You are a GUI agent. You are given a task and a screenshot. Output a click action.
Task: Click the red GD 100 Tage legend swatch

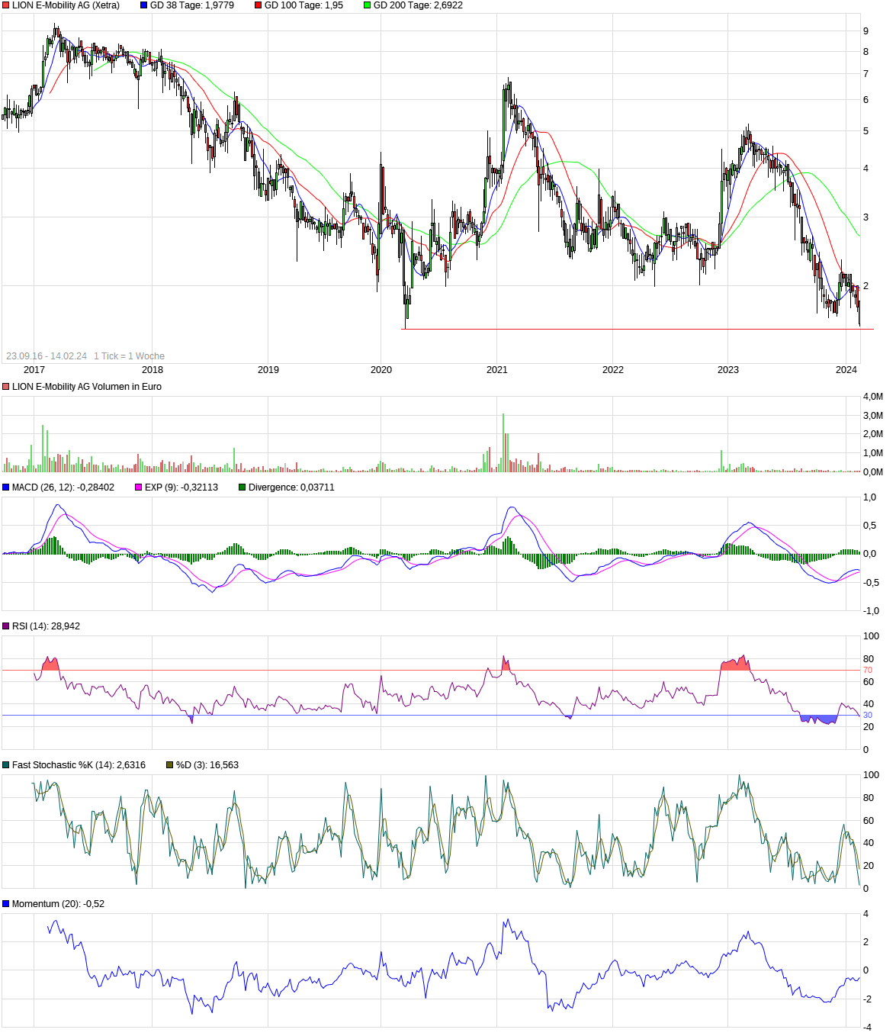point(259,5)
